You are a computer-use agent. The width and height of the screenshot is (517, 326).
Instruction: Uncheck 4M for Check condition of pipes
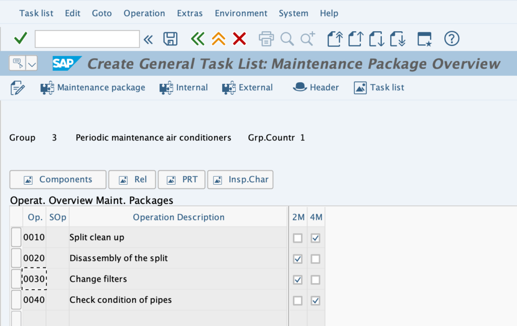[315, 301]
